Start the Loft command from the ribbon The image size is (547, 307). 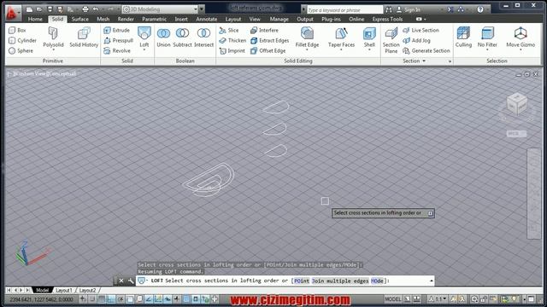(x=144, y=37)
